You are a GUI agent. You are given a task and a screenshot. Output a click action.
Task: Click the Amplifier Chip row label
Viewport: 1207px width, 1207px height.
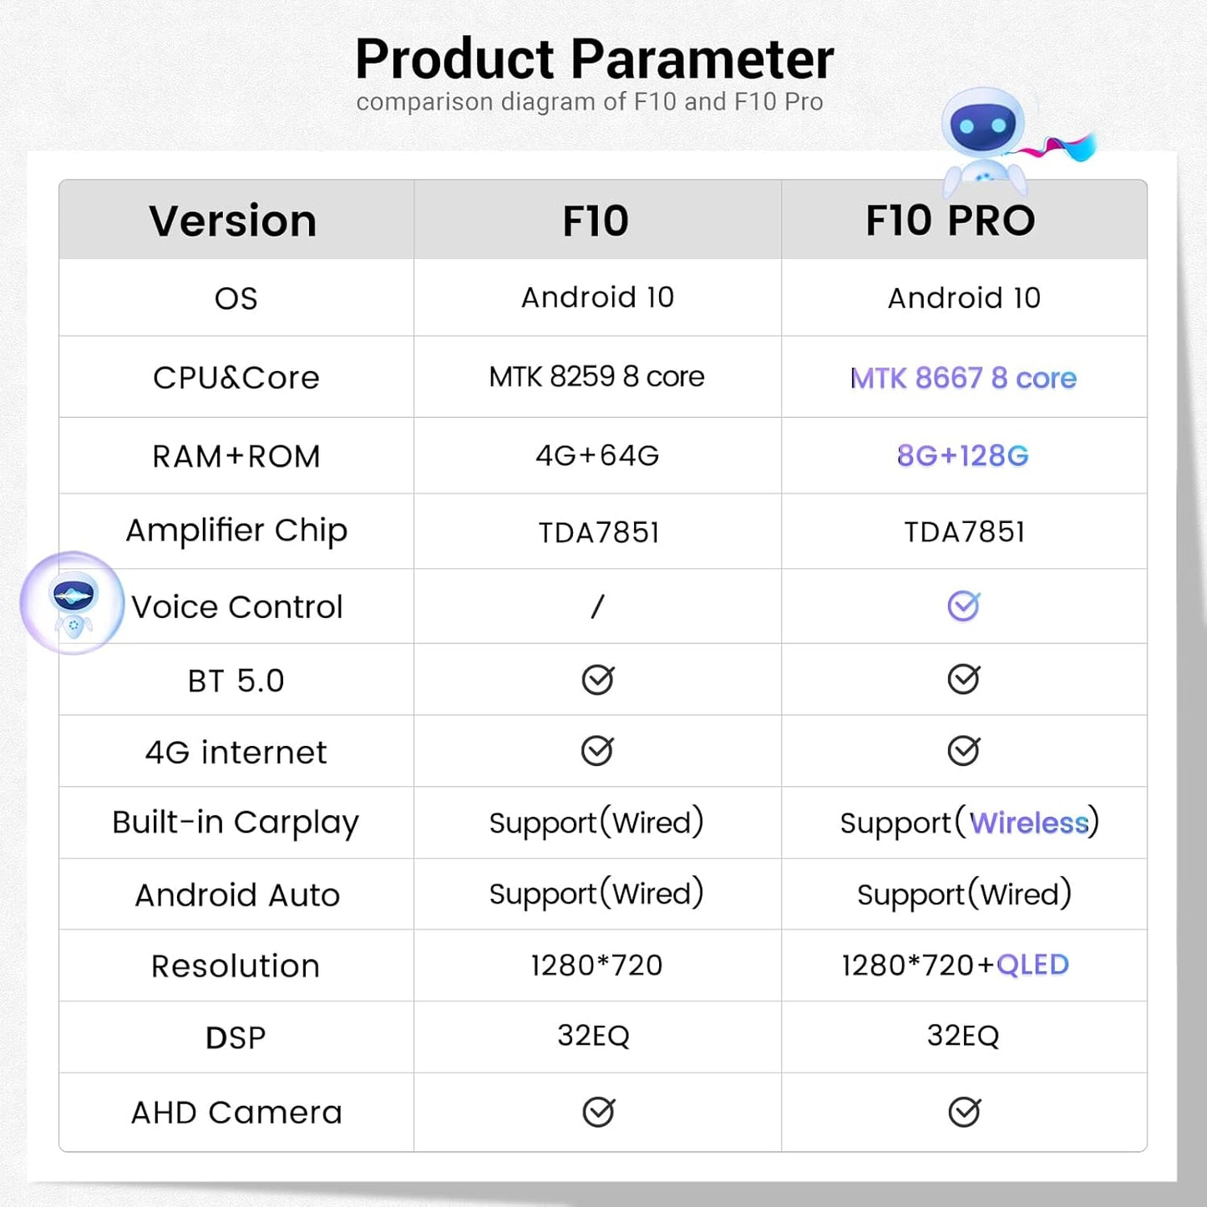[x=236, y=530]
